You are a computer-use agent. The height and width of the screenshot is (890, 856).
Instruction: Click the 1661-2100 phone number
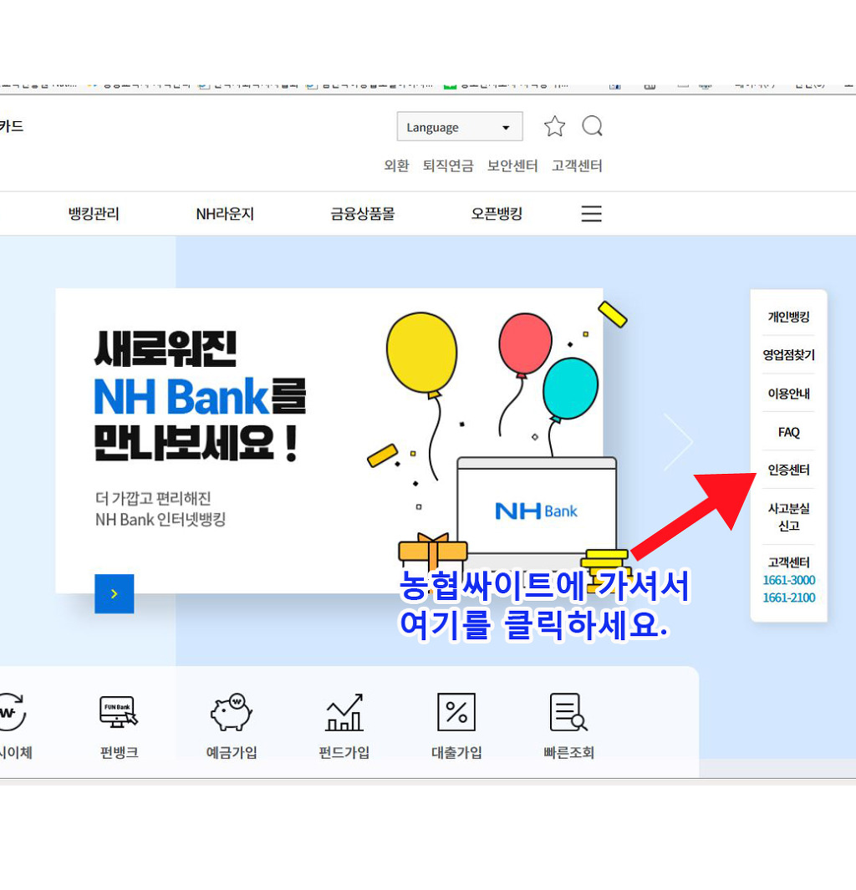[x=788, y=598]
